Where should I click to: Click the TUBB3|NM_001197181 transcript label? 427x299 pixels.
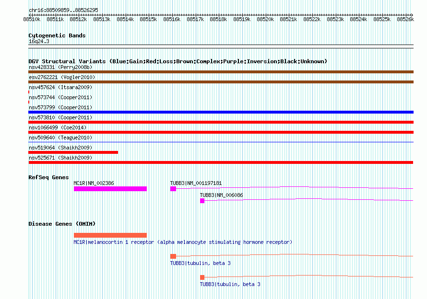(196, 183)
